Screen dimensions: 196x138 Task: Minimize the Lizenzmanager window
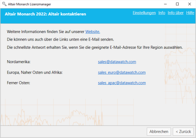click(165, 4)
